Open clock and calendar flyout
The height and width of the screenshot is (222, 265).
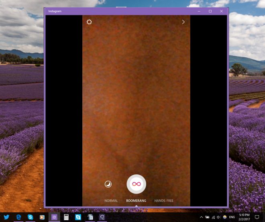pyautogui.click(x=244, y=217)
